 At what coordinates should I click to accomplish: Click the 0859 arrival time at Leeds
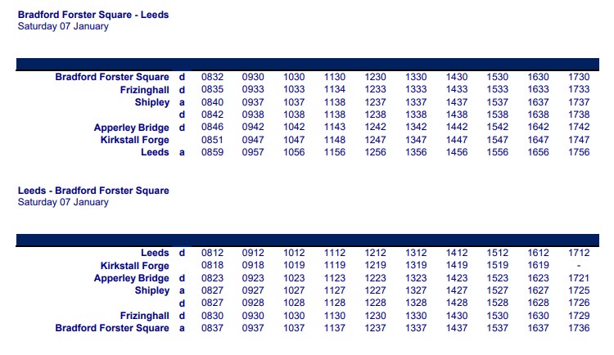tap(212, 152)
